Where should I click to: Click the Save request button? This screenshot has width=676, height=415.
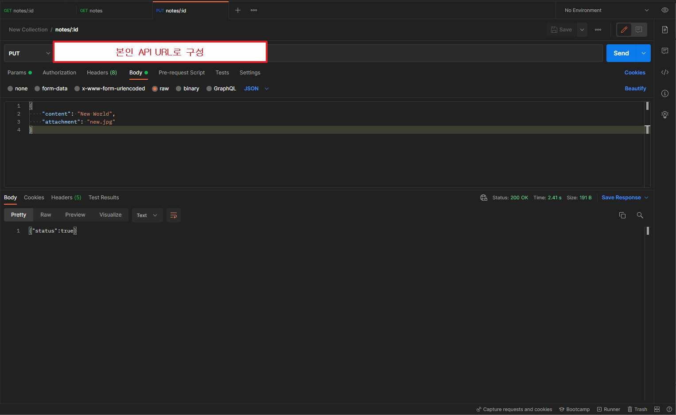pyautogui.click(x=561, y=30)
